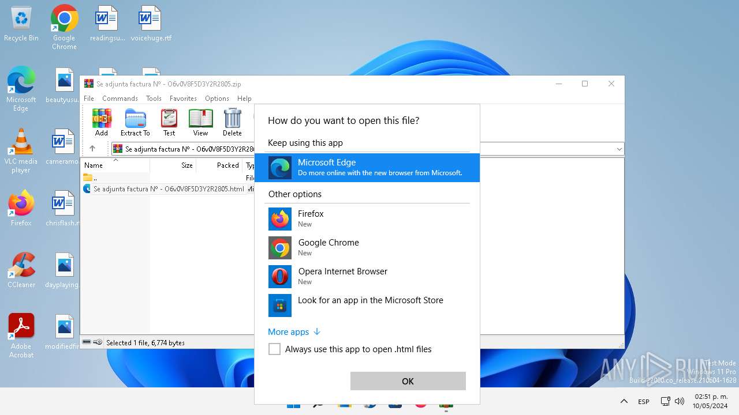Image resolution: width=739 pixels, height=415 pixels.
Task: Select the beautyusu image file on desktop
Action: coord(62,86)
